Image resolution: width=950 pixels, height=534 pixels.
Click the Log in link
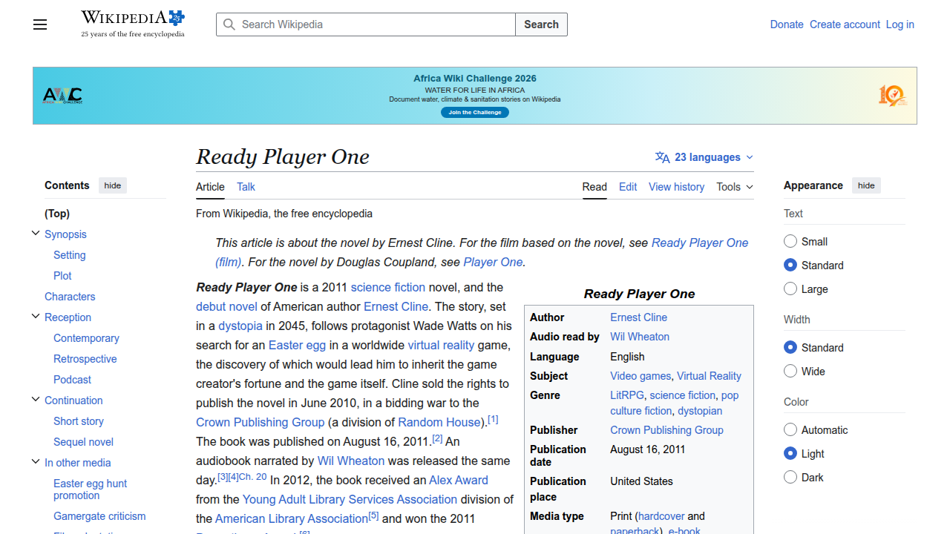(x=900, y=24)
